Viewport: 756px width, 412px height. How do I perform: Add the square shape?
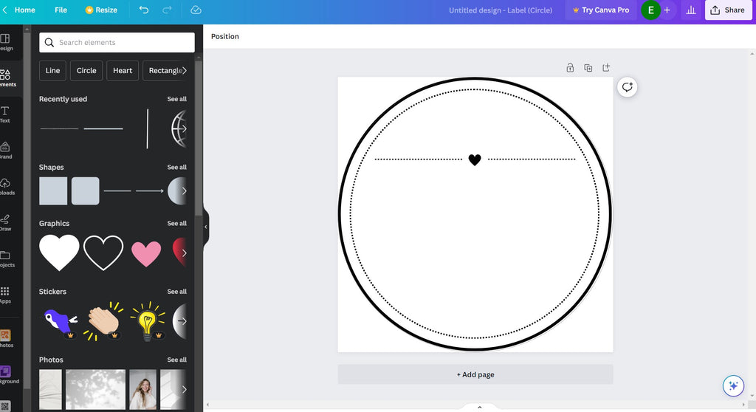[53, 191]
